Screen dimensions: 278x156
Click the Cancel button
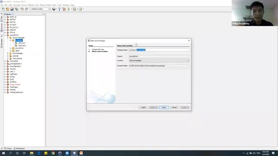[x=174, y=107]
